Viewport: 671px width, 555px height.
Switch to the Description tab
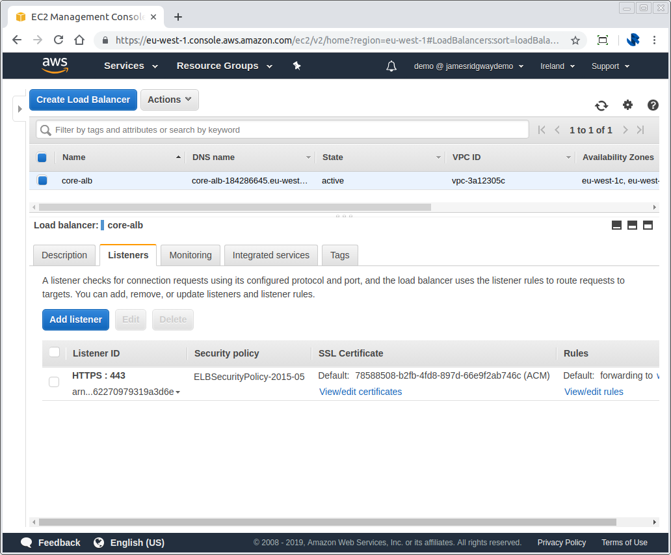click(x=64, y=255)
